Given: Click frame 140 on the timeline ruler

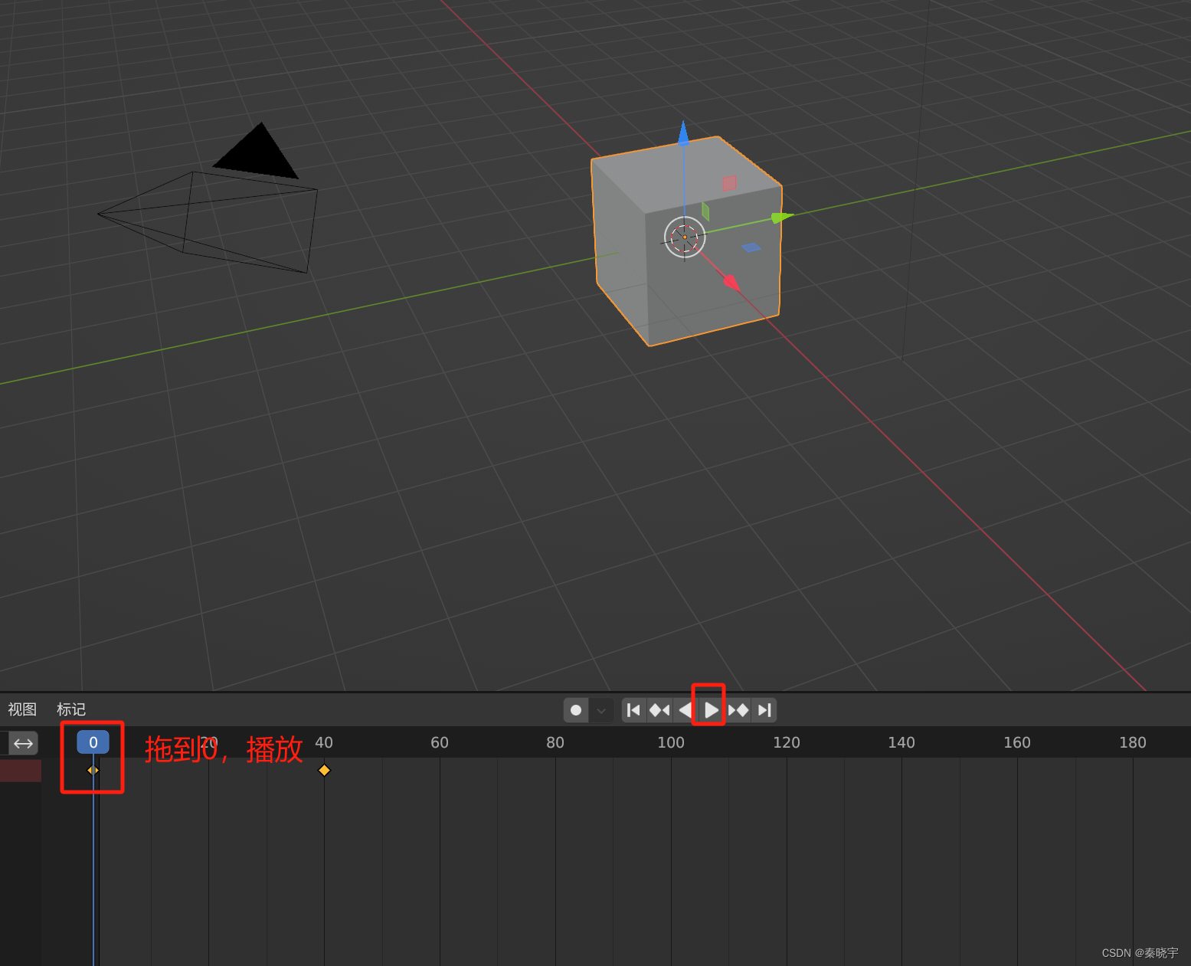Looking at the screenshot, I should [901, 742].
